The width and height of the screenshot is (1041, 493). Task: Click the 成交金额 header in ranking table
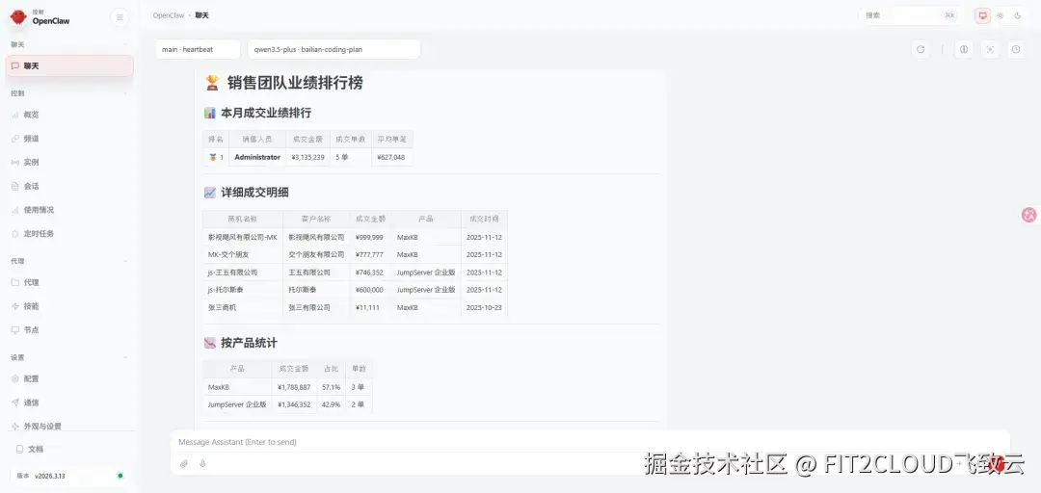(x=307, y=140)
